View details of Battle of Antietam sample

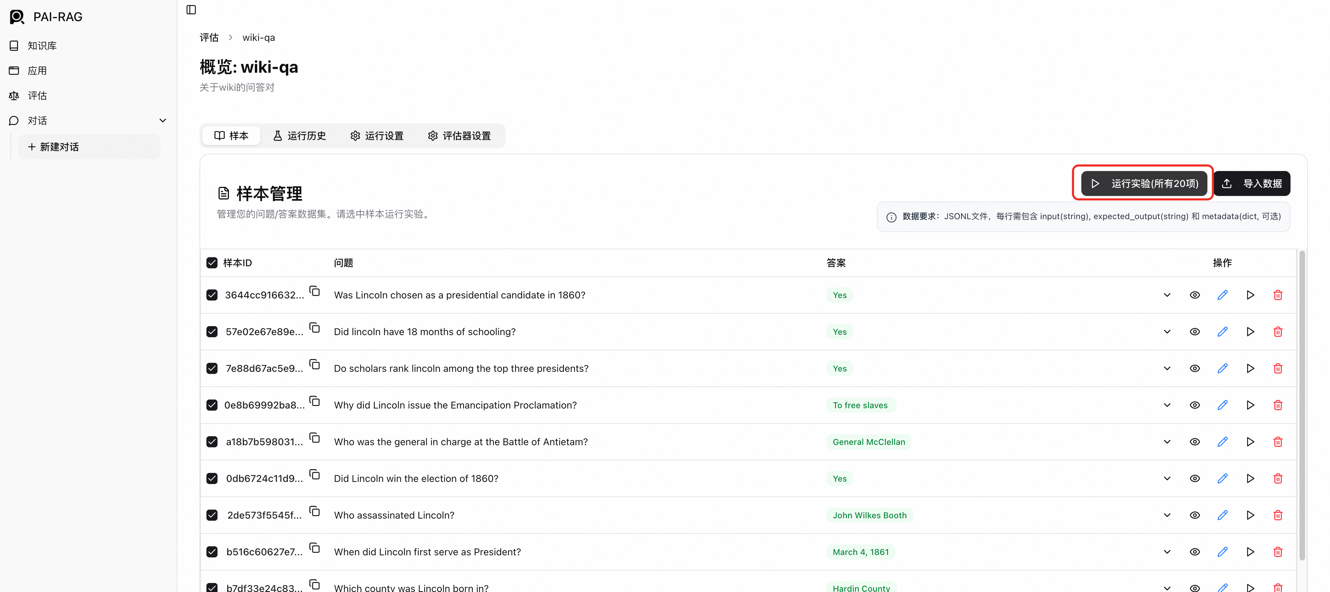pyautogui.click(x=1194, y=442)
